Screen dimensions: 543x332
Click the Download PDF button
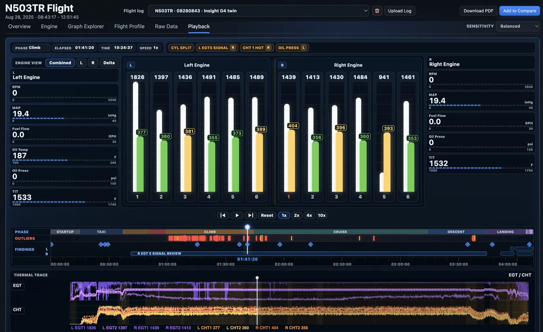(x=479, y=11)
